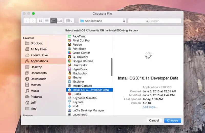
Task: Select LaCie Desktop Manager in list
Action: point(89,110)
